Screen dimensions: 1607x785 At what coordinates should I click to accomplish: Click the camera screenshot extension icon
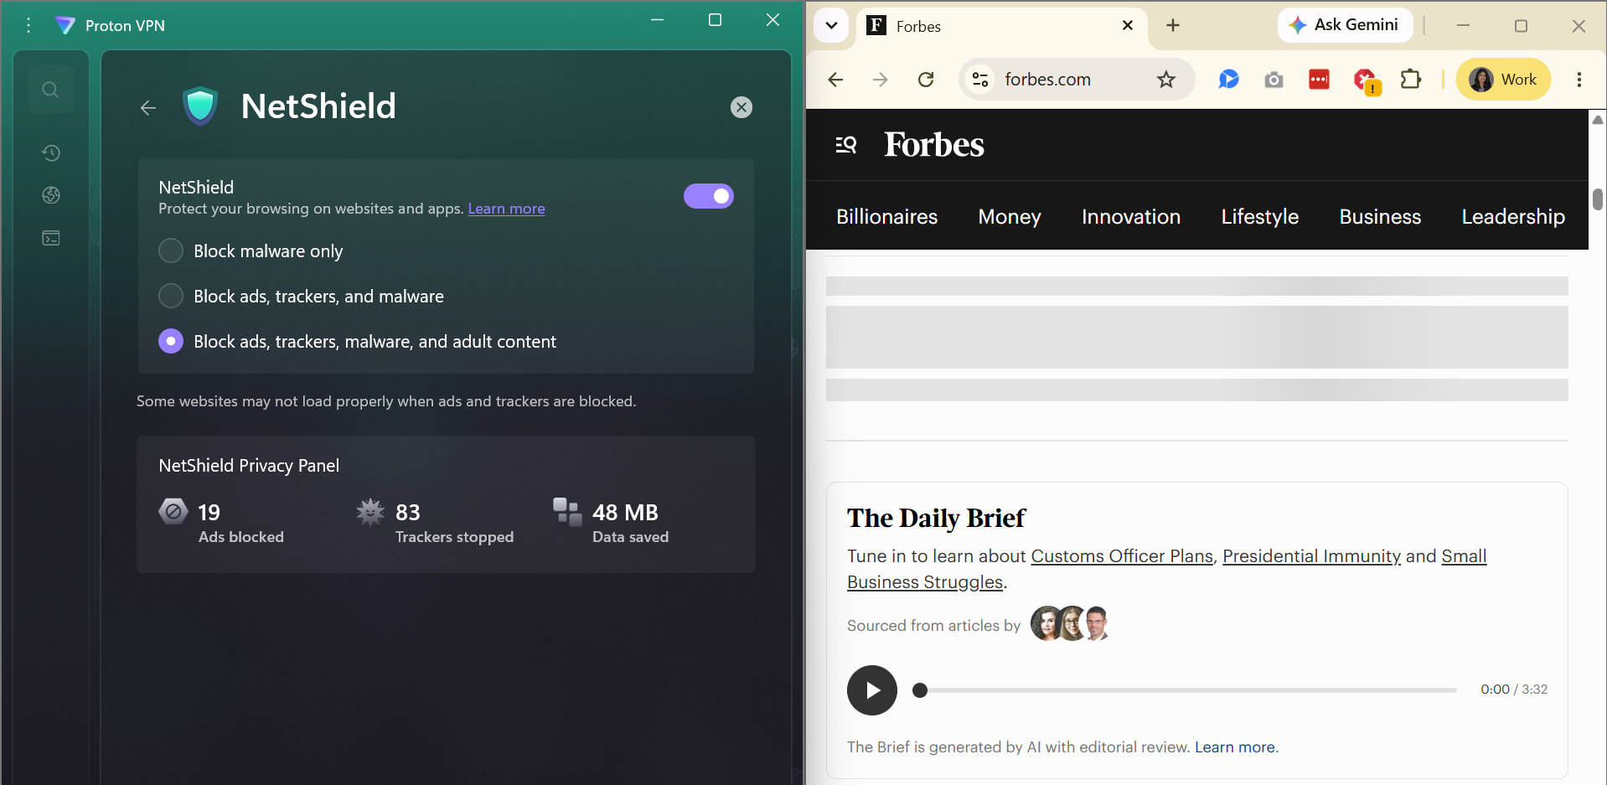click(x=1274, y=80)
